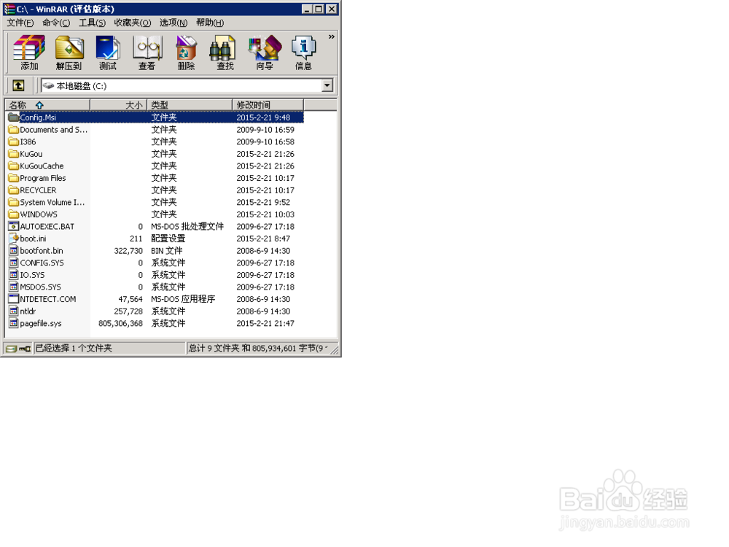729x547 pixels.
Task: Click the date 2015-2-21 9:48
Action: [263, 117]
